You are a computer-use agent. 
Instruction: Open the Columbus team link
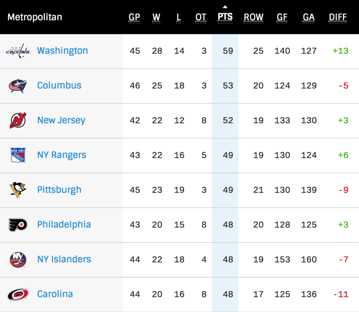[59, 85]
